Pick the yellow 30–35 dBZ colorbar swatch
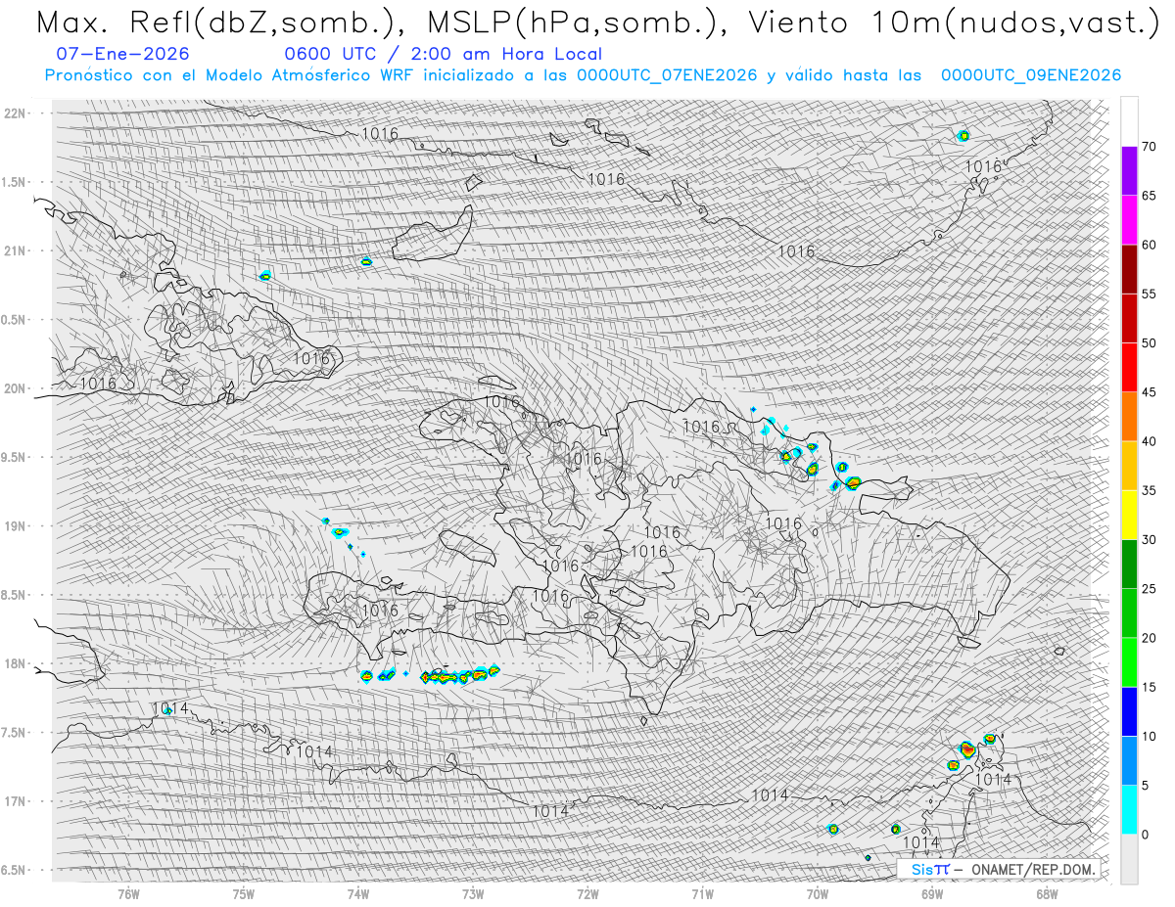The width and height of the screenshot is (1175, 907). pyautogui.click(x=1129, y=515)
